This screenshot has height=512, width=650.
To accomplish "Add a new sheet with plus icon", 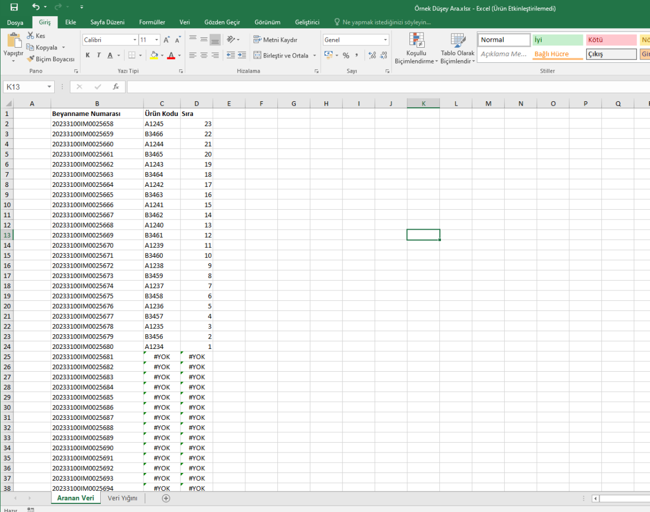I will (166, 498).
